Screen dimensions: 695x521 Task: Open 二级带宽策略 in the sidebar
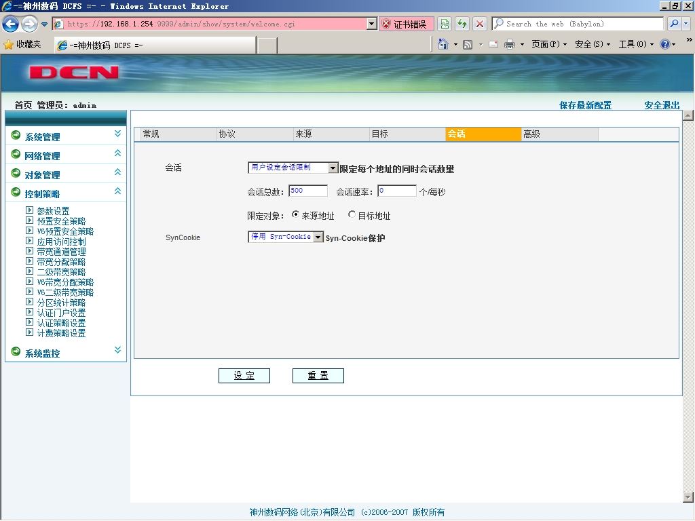61,272
